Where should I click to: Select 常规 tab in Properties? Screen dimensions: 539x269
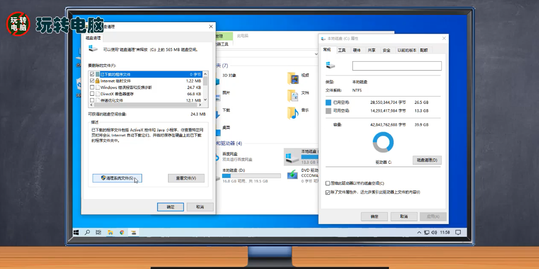click(x=327, y=49)
